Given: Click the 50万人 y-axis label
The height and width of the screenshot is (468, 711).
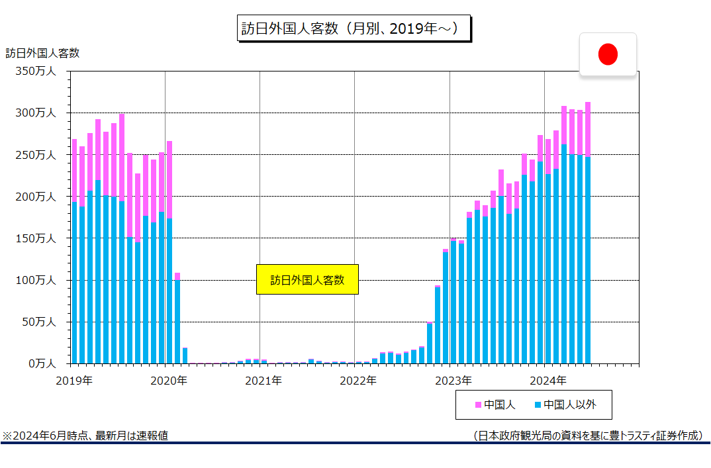Looking at the screenshot, I should pyautogui.click(x=39, y=322).
